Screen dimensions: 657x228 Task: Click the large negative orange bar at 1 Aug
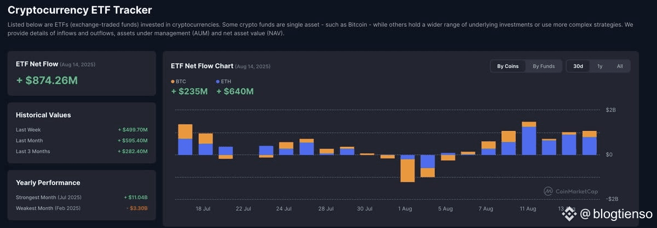(407, 171)
